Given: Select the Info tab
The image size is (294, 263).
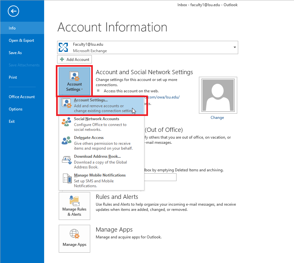Looking at the screenshot, I should click(x=22, y=28).
